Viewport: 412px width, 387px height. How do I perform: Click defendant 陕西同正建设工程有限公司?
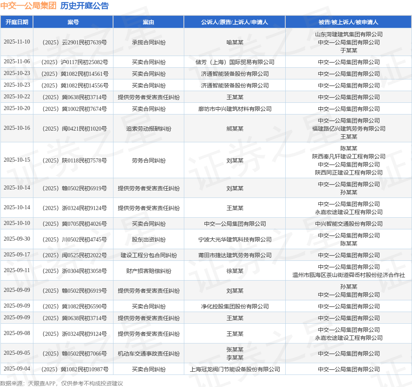tap(349, 173)
